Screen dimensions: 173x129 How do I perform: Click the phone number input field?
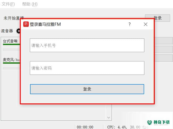87,45
